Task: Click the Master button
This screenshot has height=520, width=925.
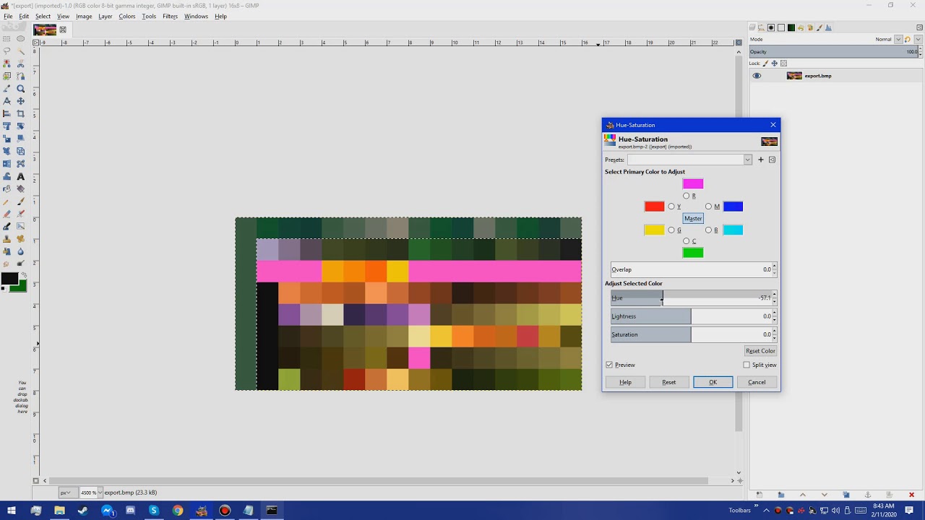Action: tap(693, 218)
